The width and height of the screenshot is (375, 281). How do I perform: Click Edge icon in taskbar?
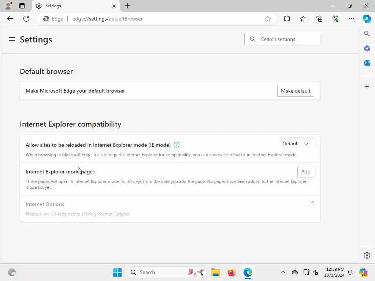(x=248, y=272)
